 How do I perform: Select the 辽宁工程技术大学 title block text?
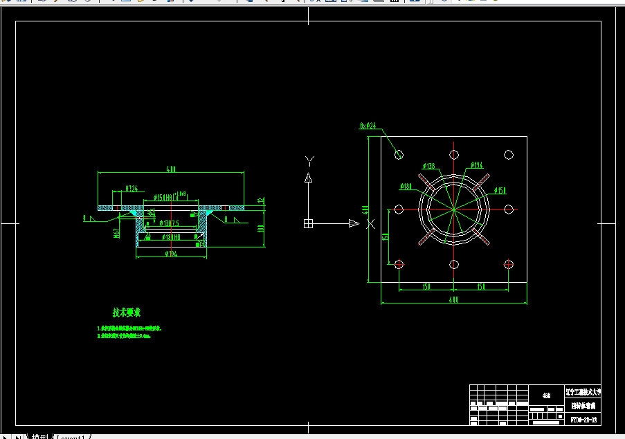coord(583,392)
